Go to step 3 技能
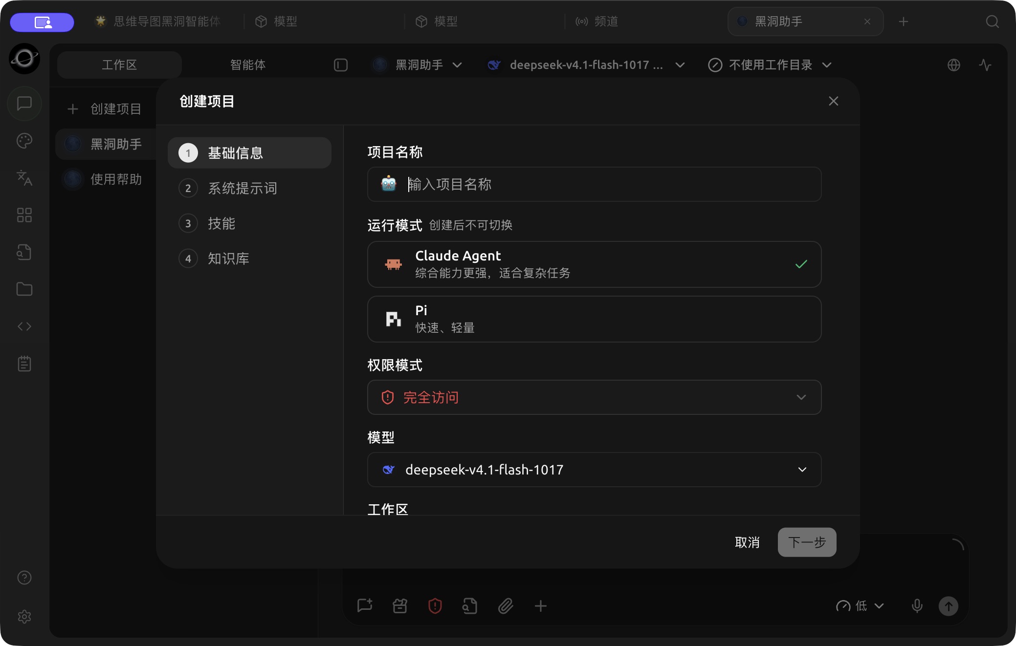Viewport: 1016px width, 646px height. [249, 223]
